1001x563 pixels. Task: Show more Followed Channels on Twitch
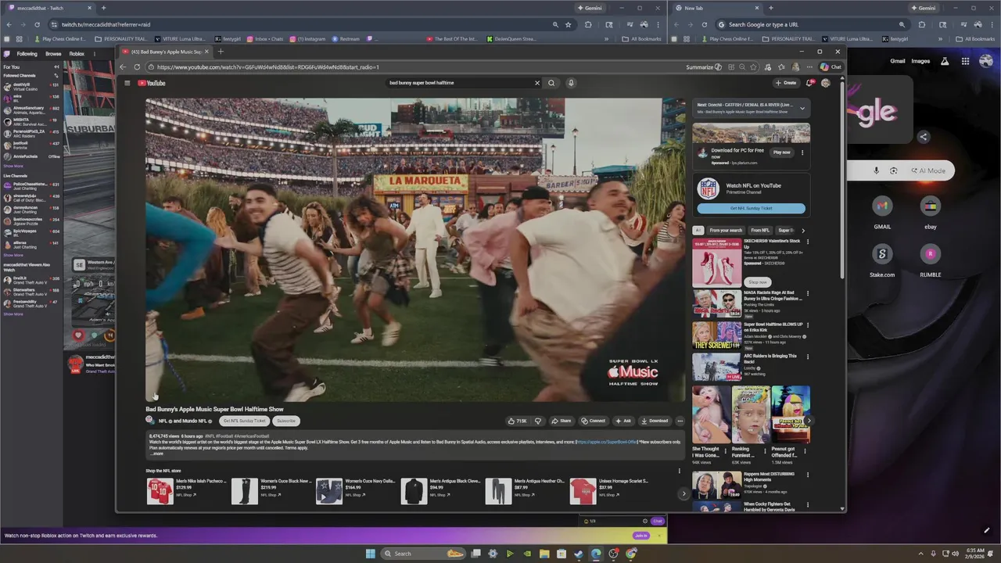pyautogui.click(x=13, y=166)
